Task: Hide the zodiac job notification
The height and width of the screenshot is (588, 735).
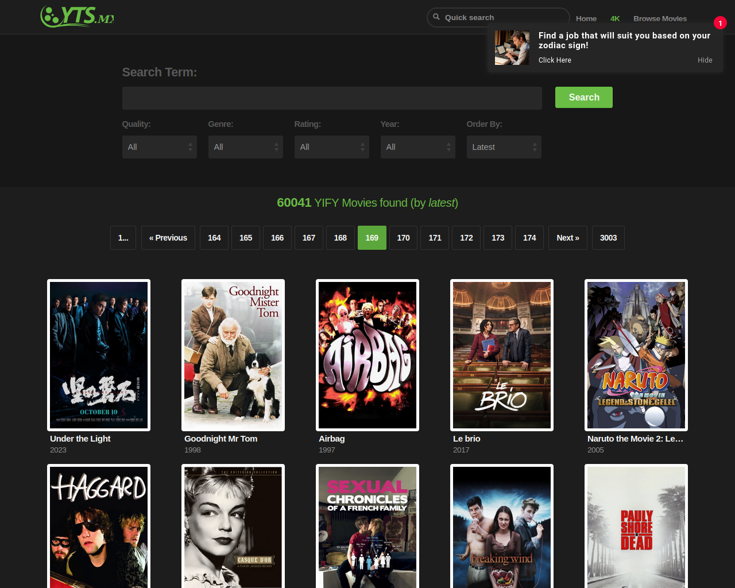Action: click(705, 60)
